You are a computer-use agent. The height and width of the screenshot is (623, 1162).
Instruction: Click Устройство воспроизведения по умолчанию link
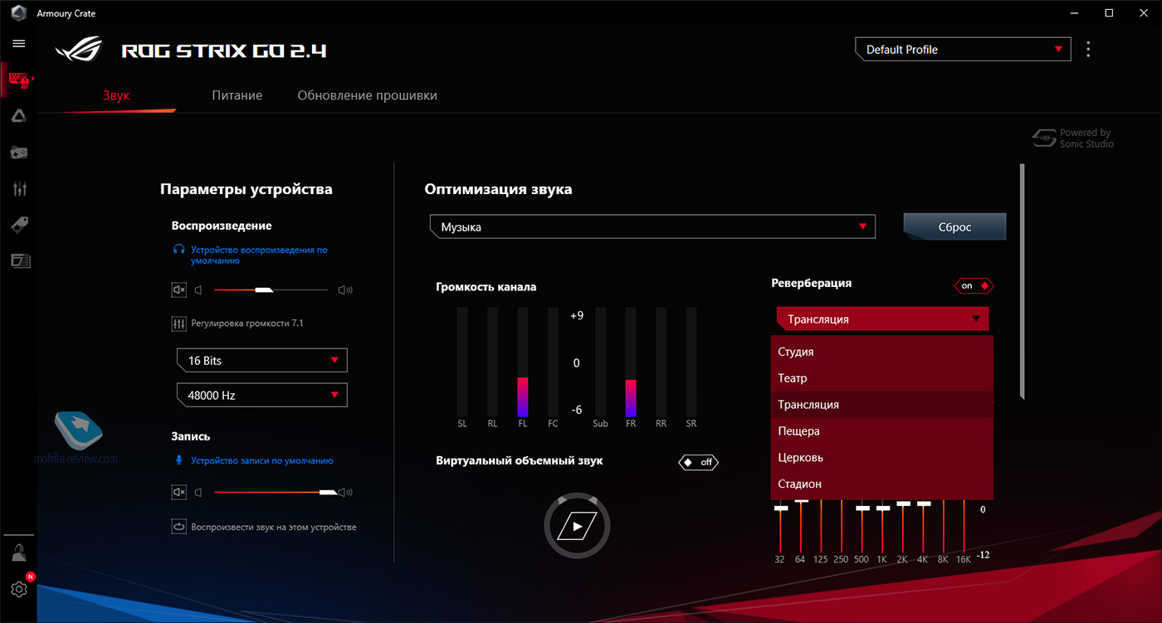pos(259,255)
